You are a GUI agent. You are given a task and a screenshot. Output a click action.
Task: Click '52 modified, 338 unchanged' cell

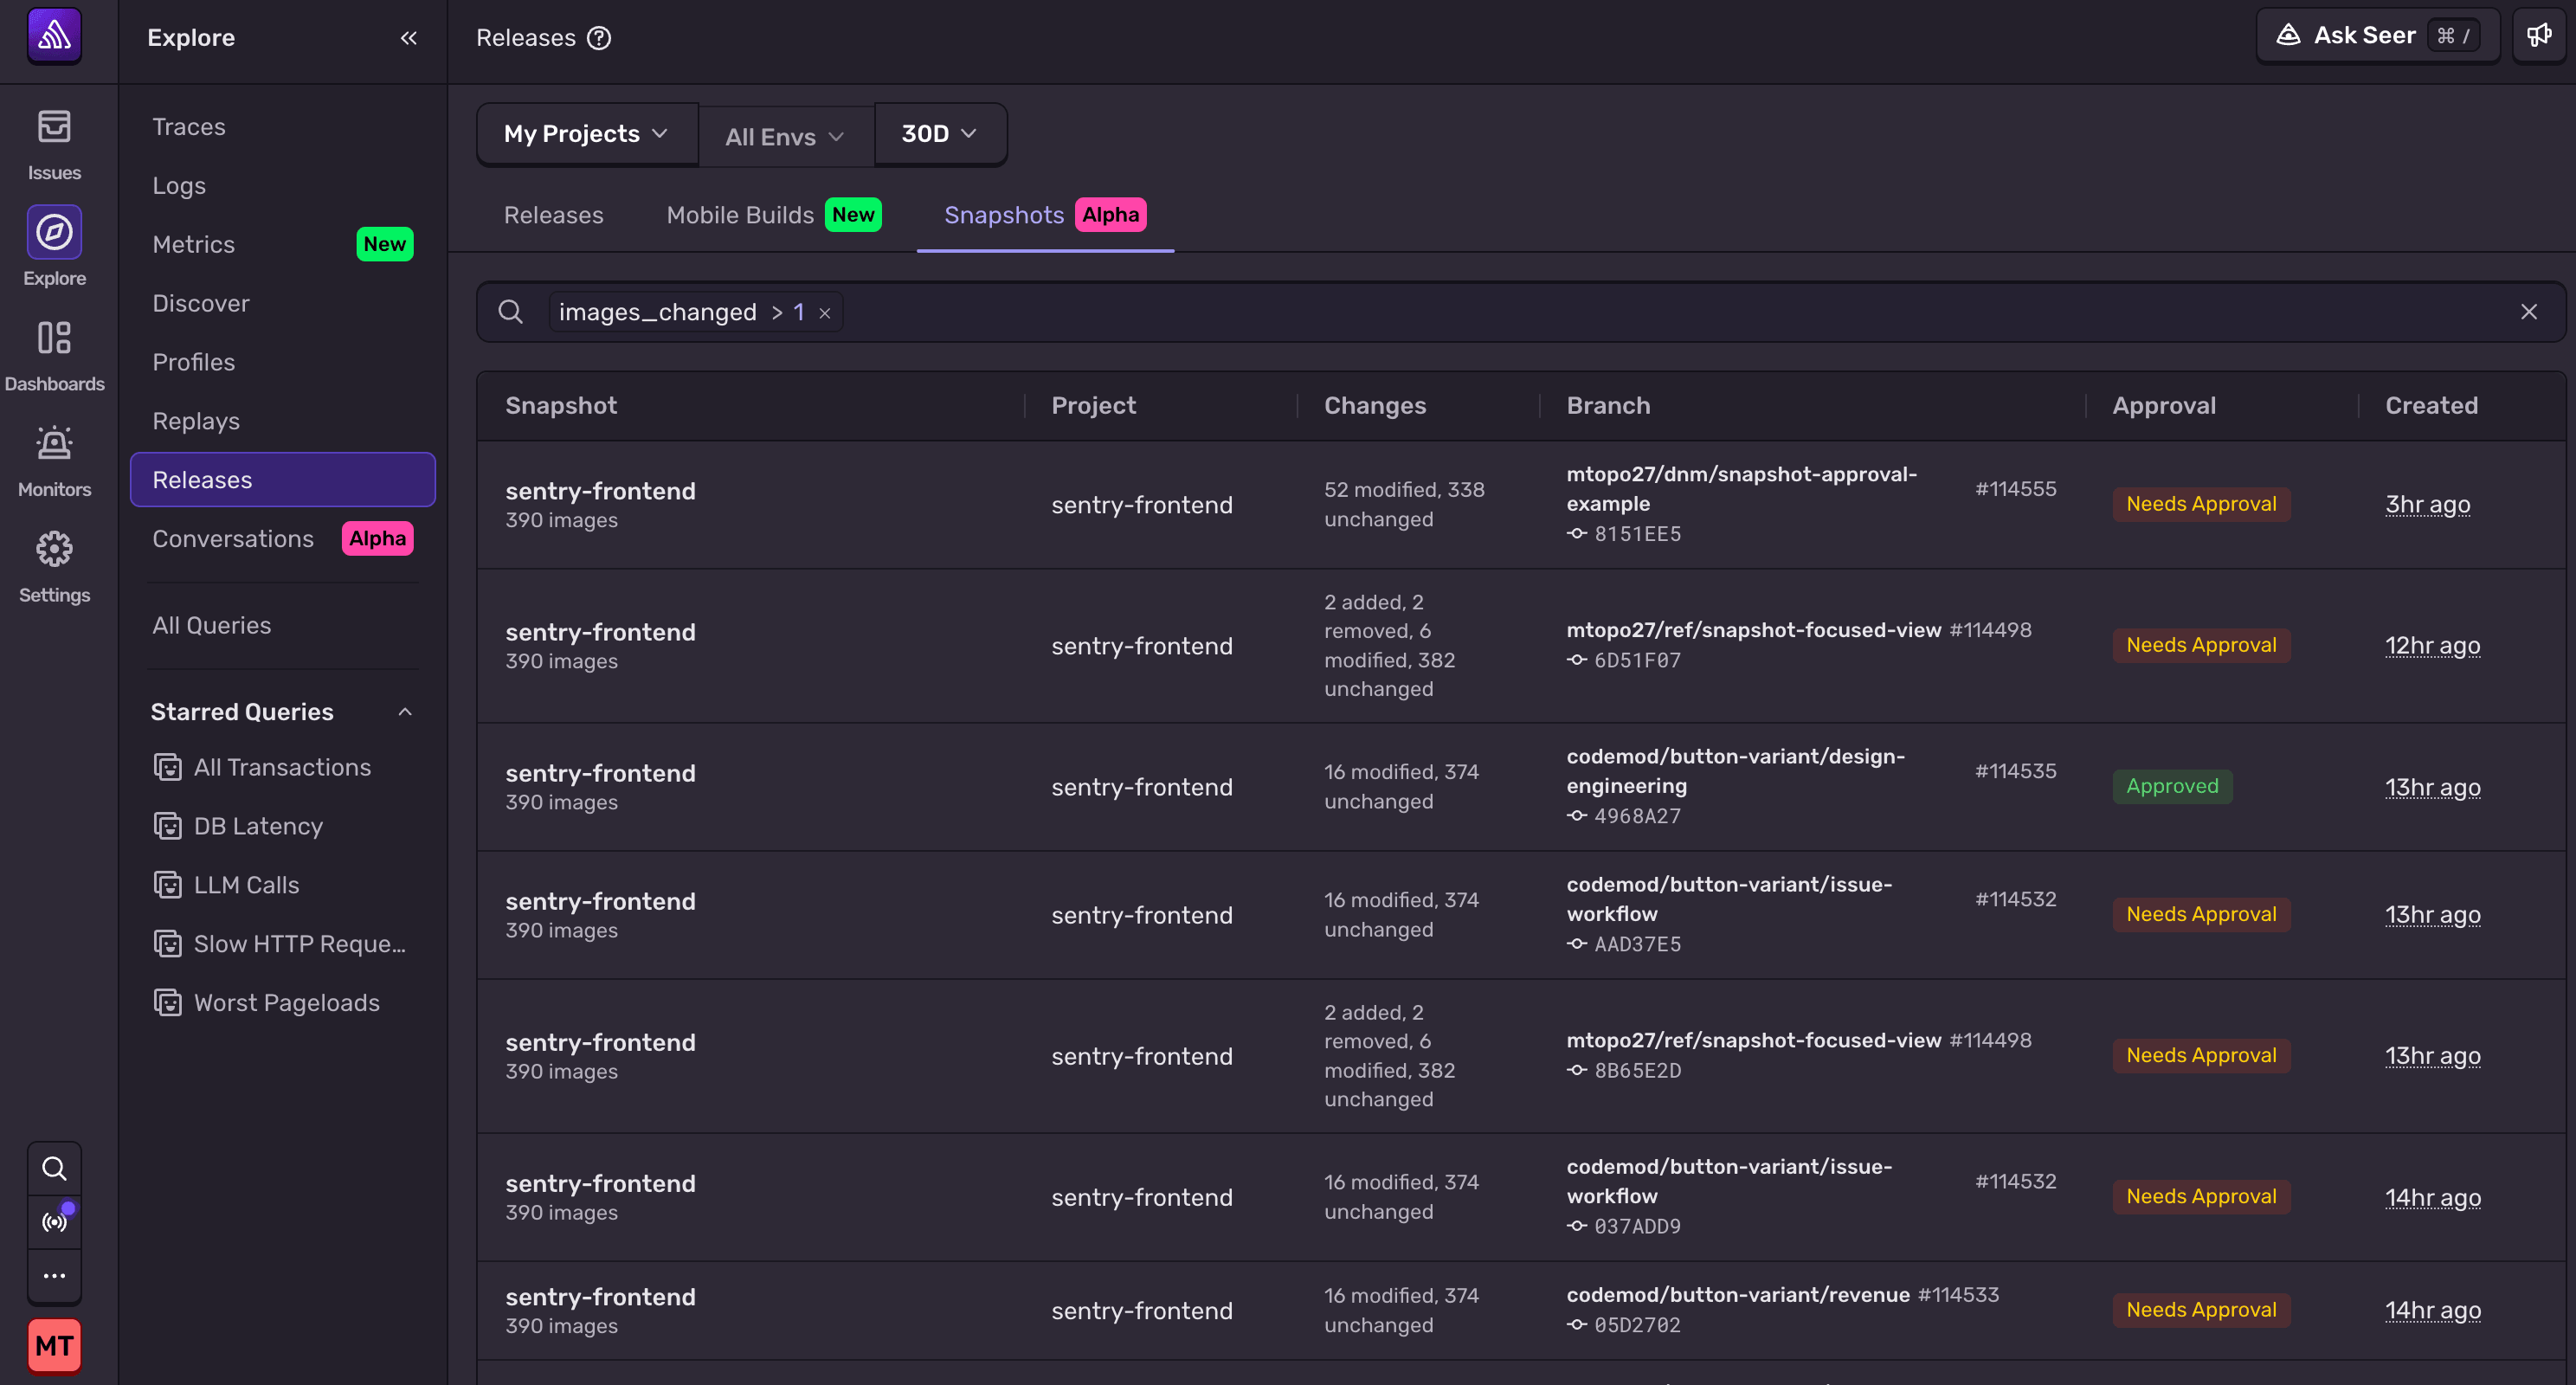[x=1404, y=505]
